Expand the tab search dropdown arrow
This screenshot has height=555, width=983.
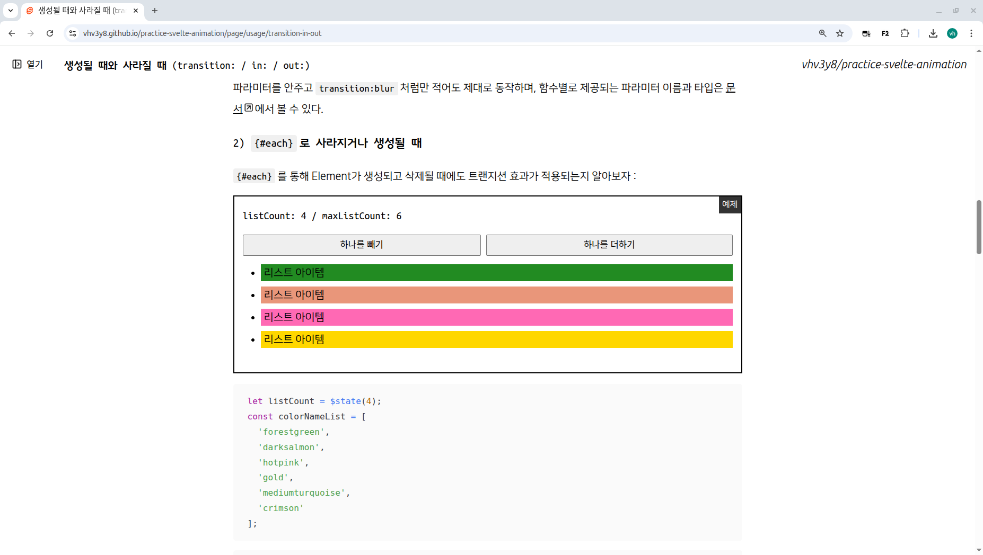tap(11, 11)
